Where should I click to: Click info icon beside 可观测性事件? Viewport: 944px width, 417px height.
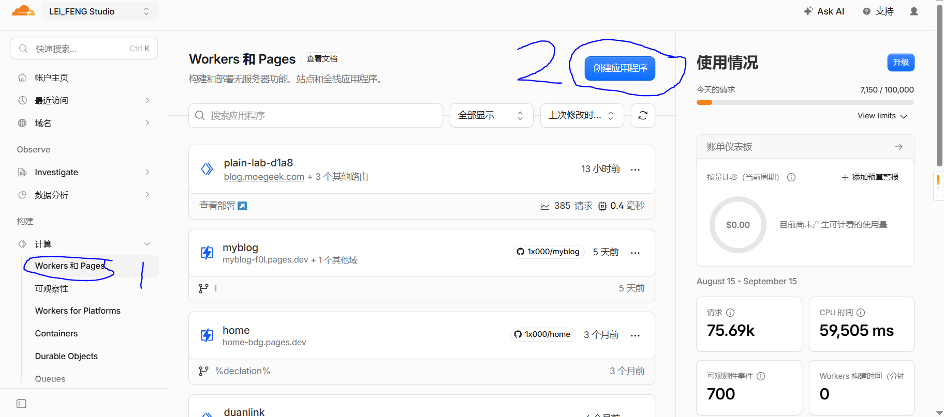(x=761, y=376)
